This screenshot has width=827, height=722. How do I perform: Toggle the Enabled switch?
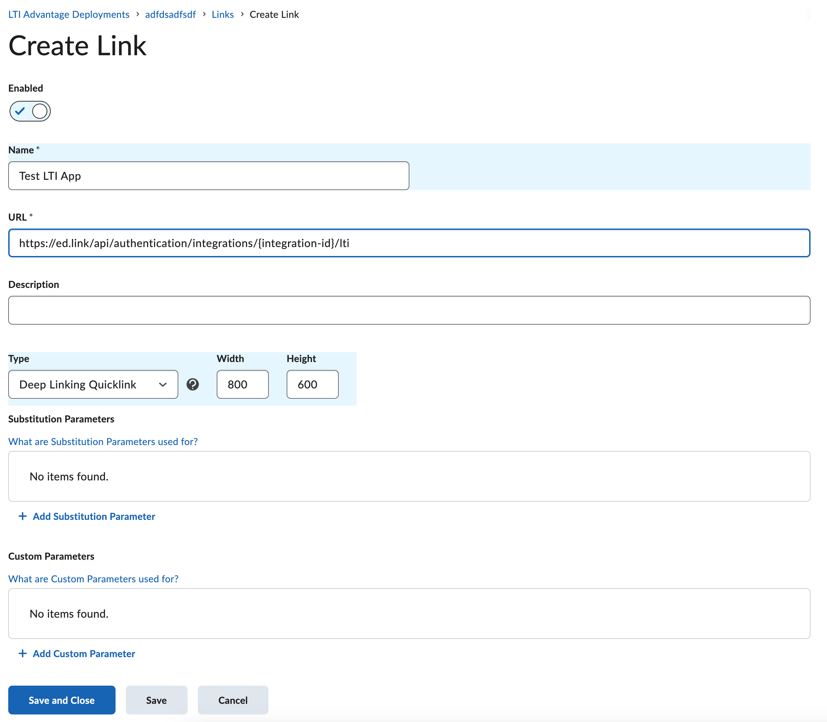coord(30,111)
